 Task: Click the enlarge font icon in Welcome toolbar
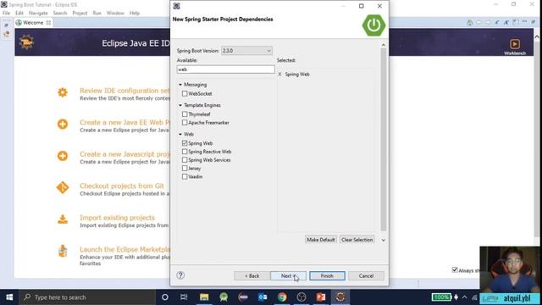click(x=506, y=23)
